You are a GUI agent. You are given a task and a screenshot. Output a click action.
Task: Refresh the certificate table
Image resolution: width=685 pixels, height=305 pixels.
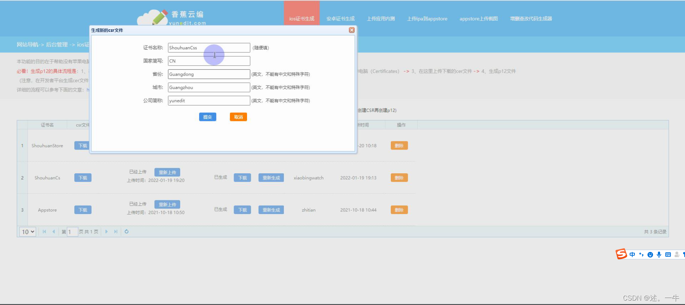tap(126, 232)
